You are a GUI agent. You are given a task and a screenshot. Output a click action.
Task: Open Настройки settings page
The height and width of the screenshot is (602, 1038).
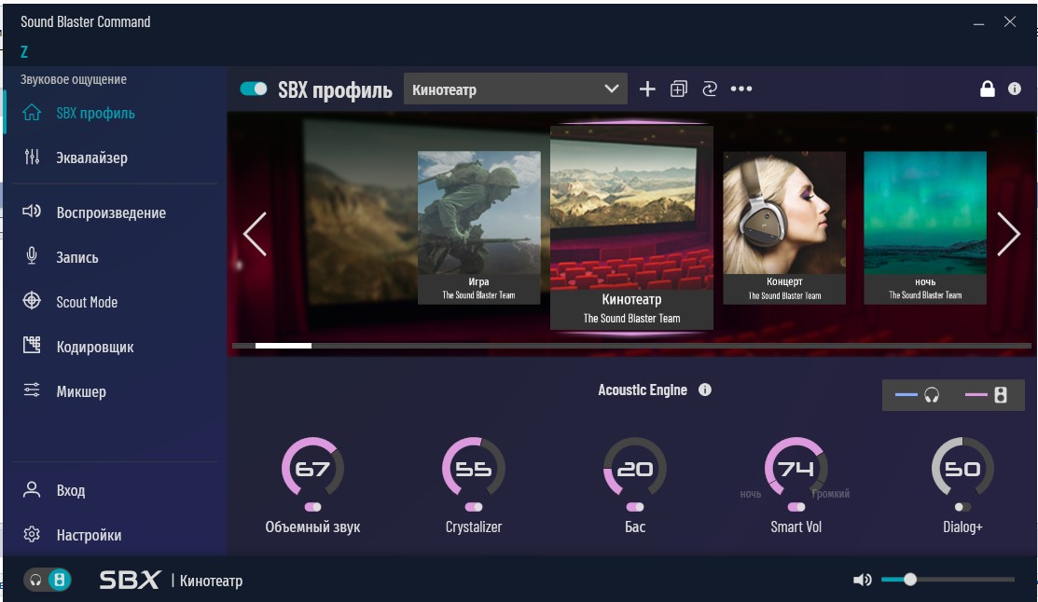coord(89,535)
